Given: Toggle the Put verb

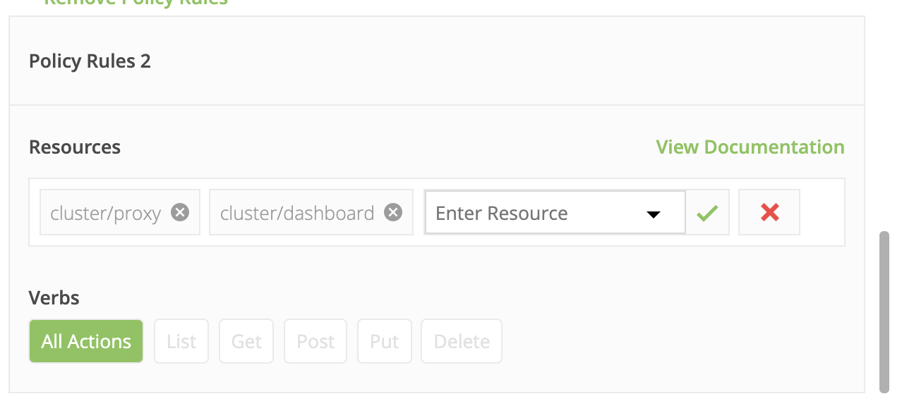Looking at the screenshot, I should (x=385, y=341).
